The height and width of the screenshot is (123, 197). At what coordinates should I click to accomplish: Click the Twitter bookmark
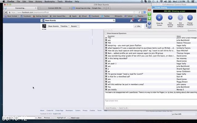coord(105,16)
